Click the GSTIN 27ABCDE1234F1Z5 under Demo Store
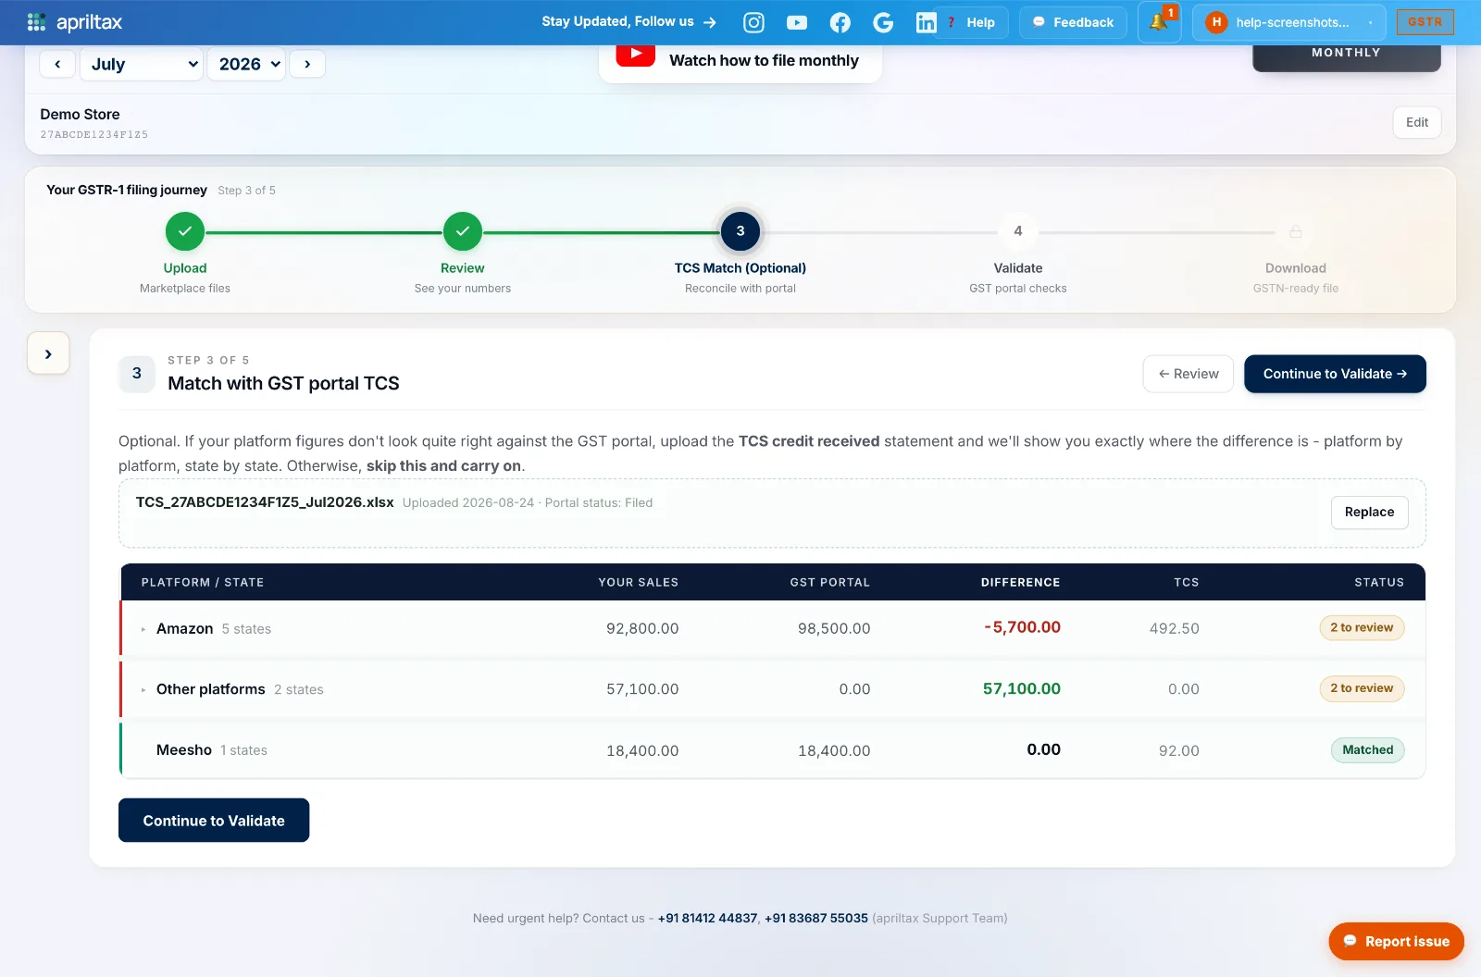Viewport: 1481px width, 977px height. (x=94, y=135)
